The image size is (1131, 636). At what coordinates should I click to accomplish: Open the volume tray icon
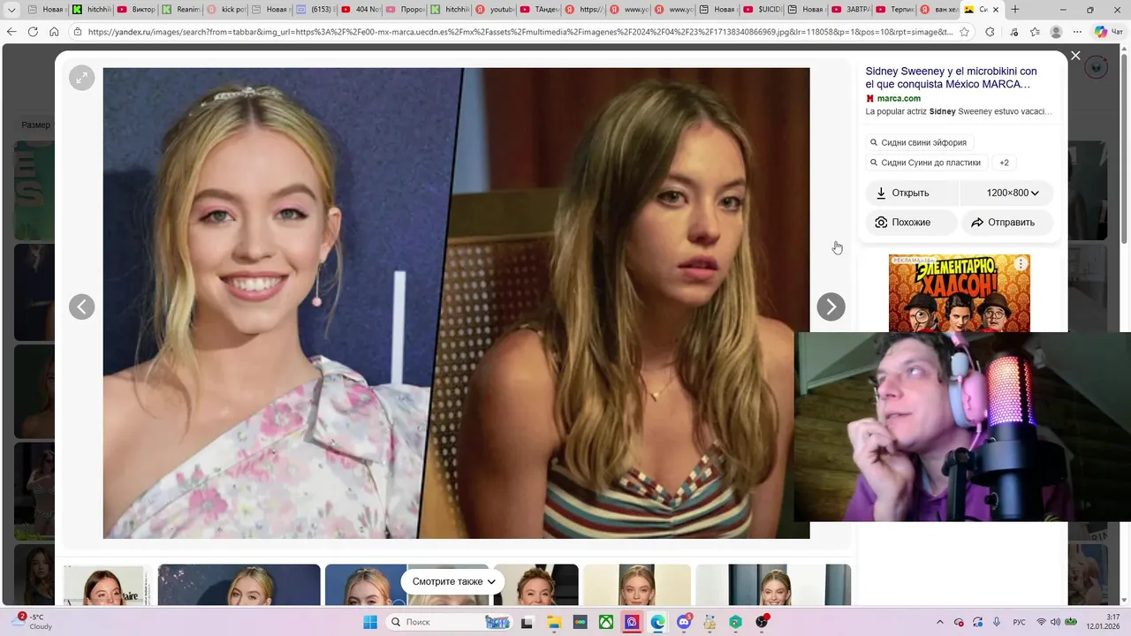pyautogui.click(x=1058, y=622)
